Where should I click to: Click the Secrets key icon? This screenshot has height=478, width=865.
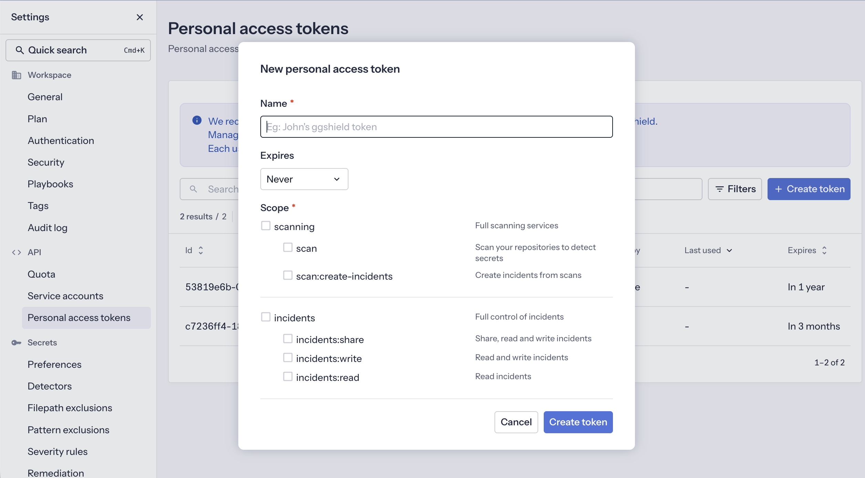pyautogui.click(x=17, y=343)
